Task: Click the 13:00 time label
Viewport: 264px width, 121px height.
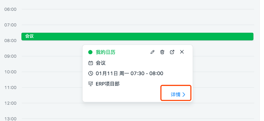Action: click(11, 119)
